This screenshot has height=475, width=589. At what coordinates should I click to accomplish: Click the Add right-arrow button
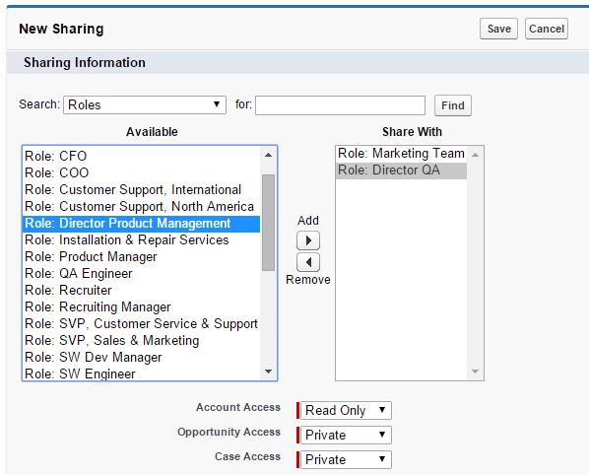(x=308, y=240)
